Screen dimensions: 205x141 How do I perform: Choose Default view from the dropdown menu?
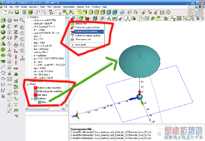coord(87,24)
